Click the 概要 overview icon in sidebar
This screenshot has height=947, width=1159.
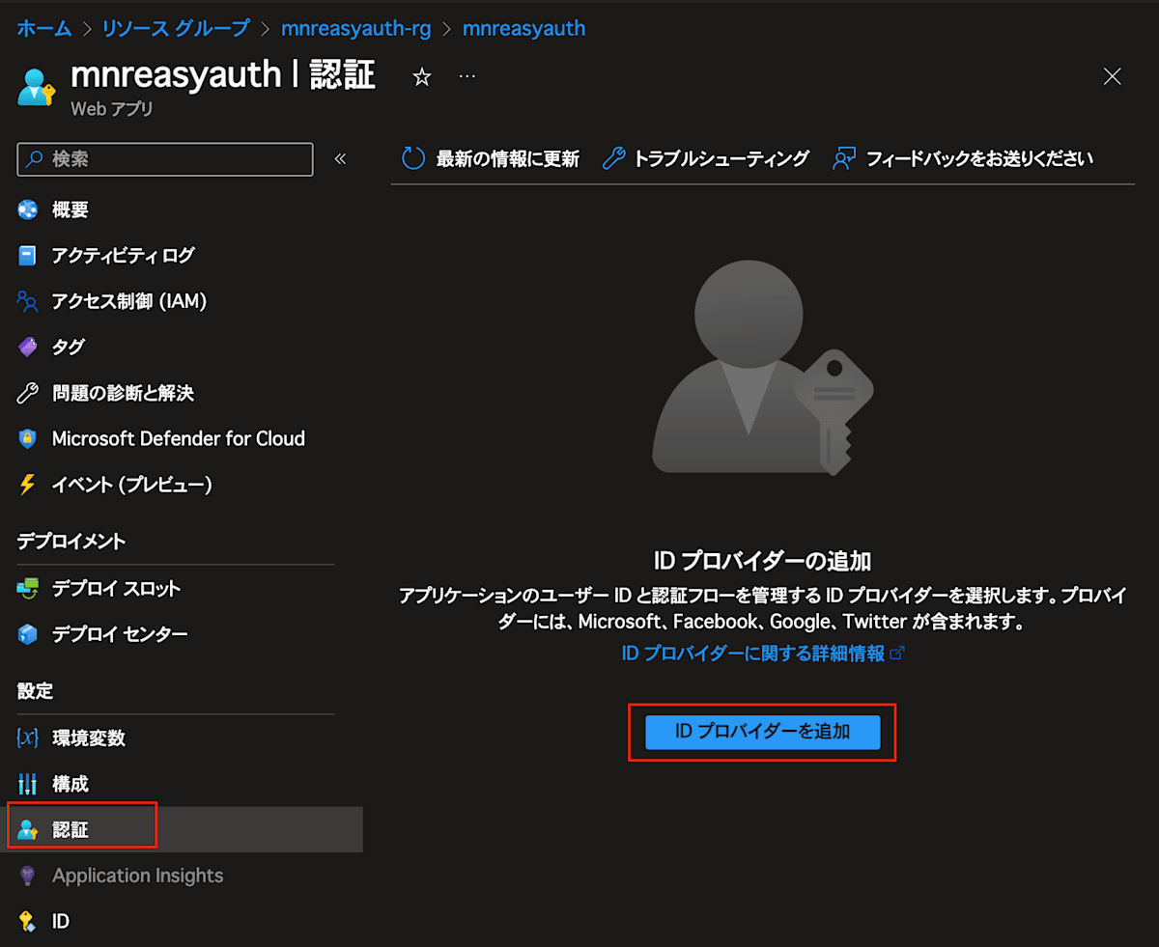click(x=27, y=209)
